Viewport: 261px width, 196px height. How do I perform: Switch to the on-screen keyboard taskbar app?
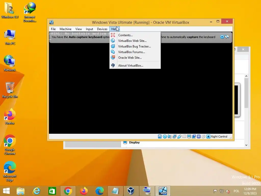(147, 191)
